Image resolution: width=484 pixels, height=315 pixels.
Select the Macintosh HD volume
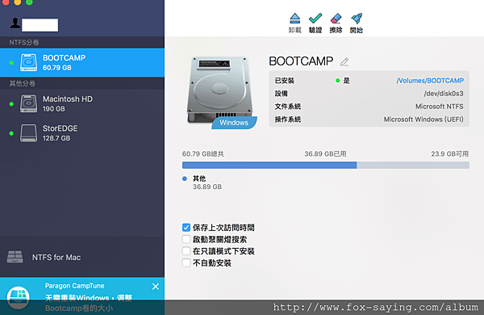point(82,103)
